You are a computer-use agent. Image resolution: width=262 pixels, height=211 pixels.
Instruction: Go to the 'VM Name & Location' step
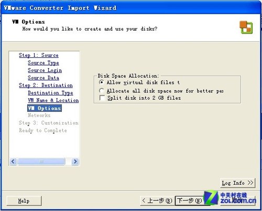pos(53,100)
